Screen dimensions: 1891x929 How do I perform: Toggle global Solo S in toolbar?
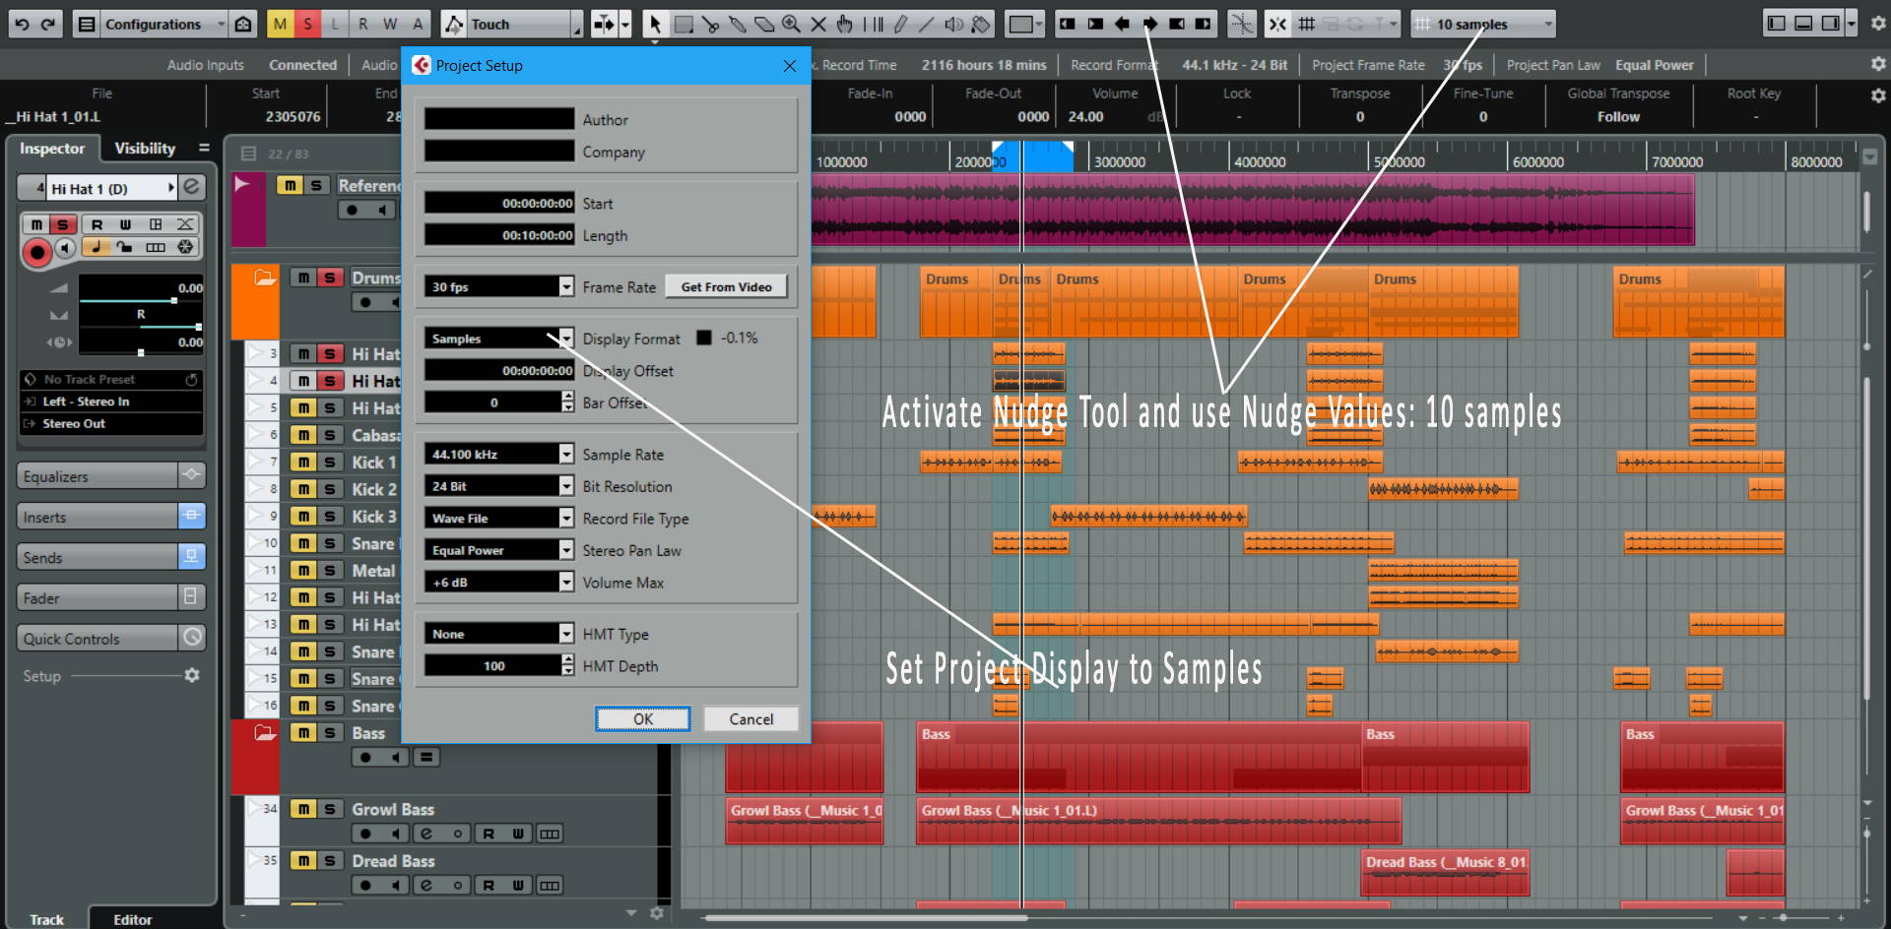point(307,24)
